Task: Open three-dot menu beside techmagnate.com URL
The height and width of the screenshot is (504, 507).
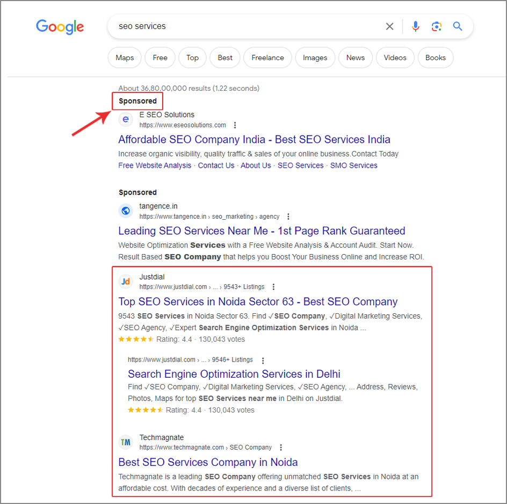Action: [x=281, y=448]
